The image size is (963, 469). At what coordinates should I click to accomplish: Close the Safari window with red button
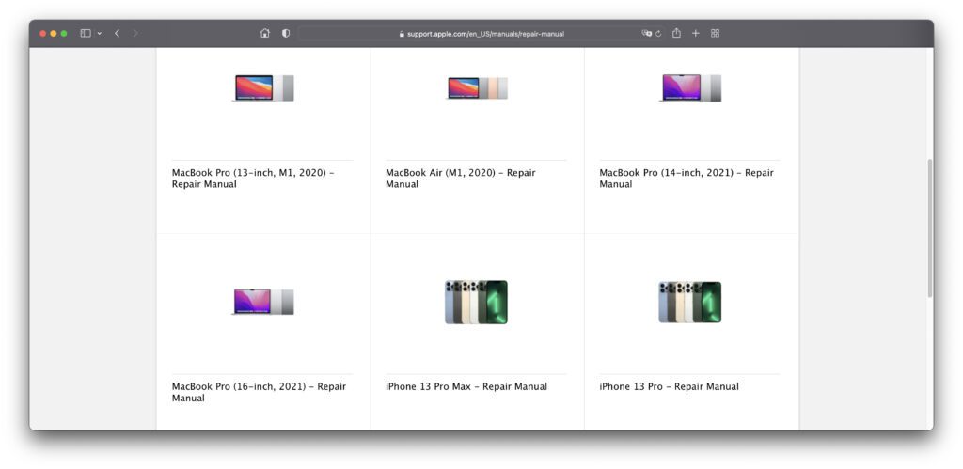[43, 33]
